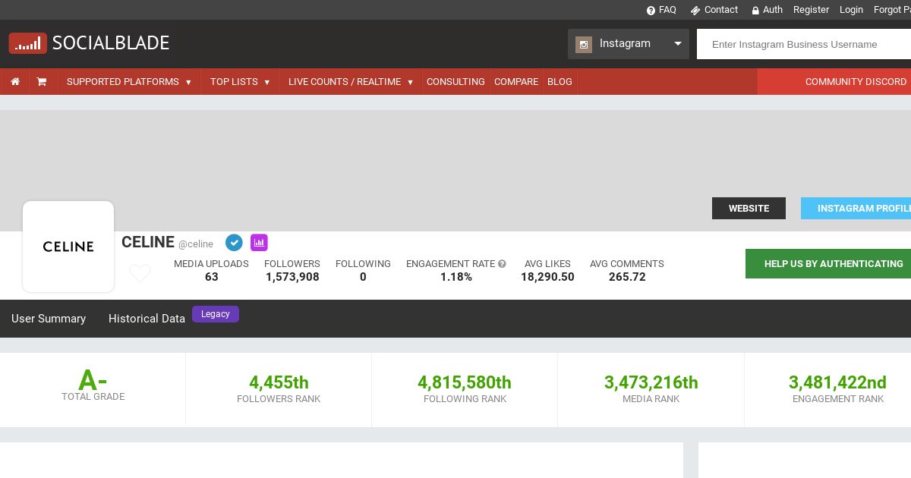Click the Contact ticket icon
911x478 pixels.
coord(695,11)
